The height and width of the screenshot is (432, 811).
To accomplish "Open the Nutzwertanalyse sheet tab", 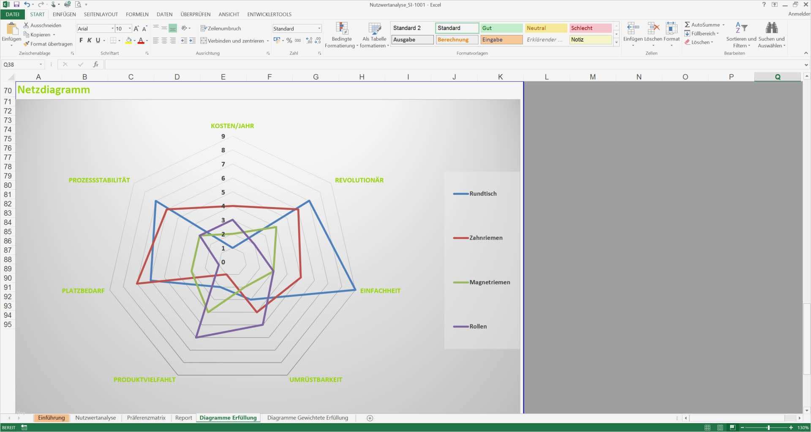I will click(x=95, y=418).
